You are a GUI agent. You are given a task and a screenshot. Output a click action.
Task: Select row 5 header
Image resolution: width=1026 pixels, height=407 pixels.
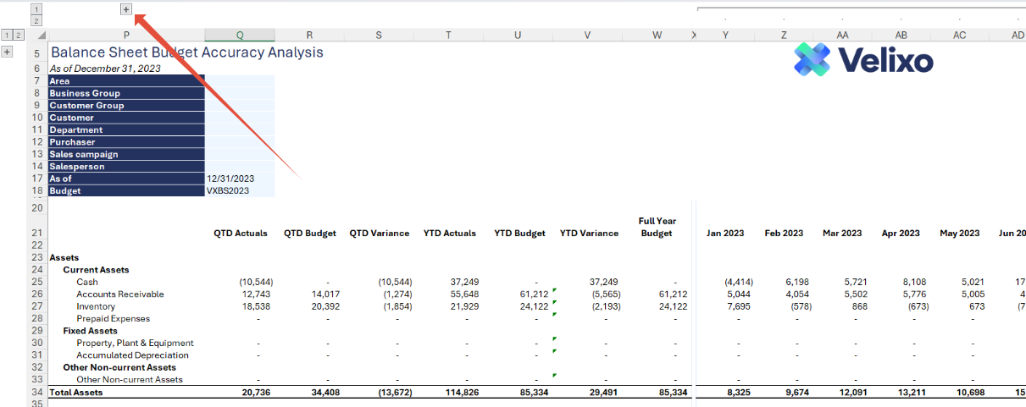36,52
